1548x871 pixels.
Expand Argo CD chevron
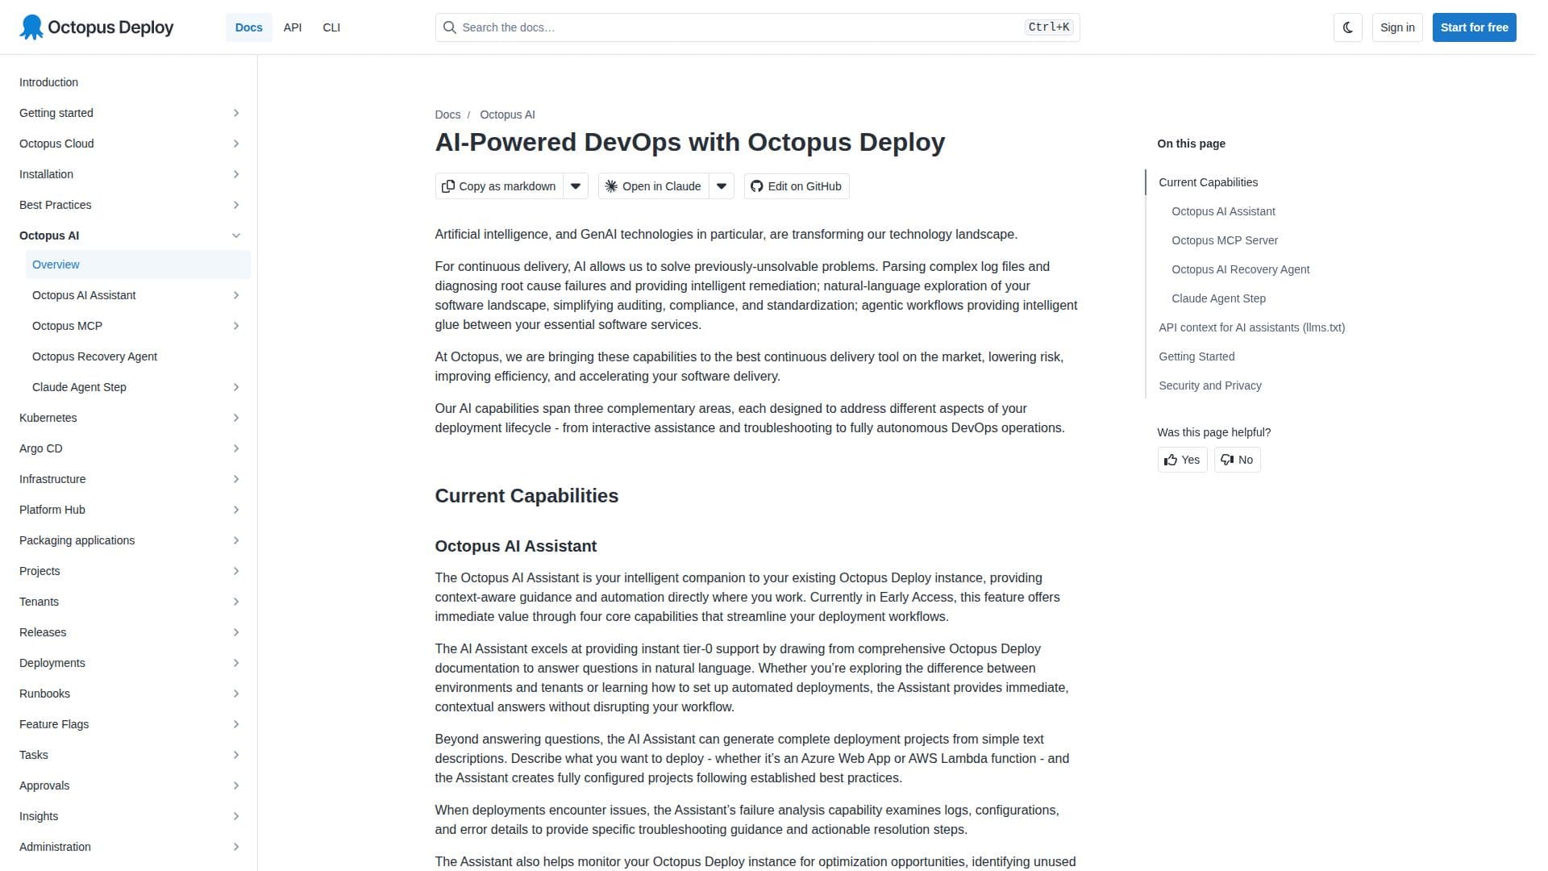236,448
